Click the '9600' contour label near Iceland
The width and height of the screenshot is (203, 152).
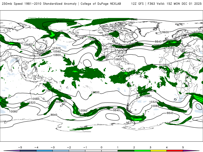165,32
